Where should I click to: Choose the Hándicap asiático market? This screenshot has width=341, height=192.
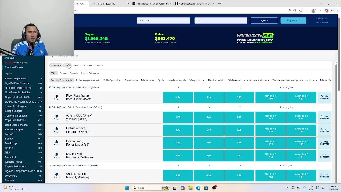(216, 80)
